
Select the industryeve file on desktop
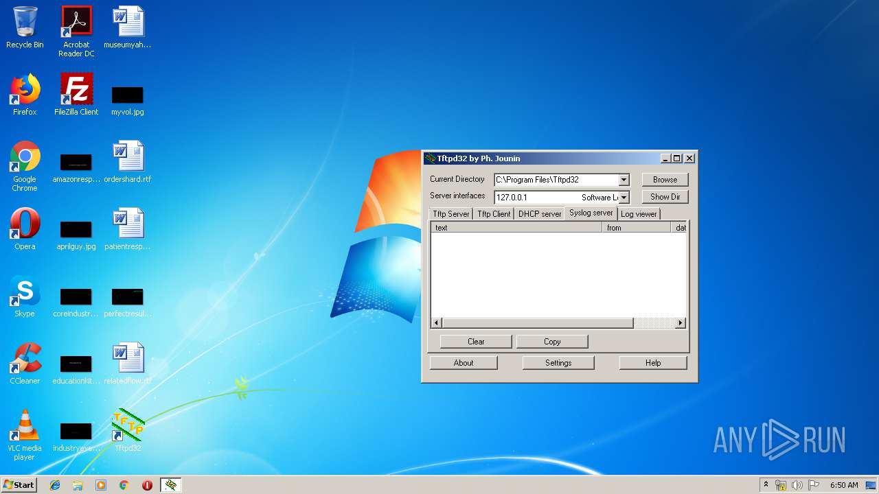pyautogui.click(x=76, y=437)
